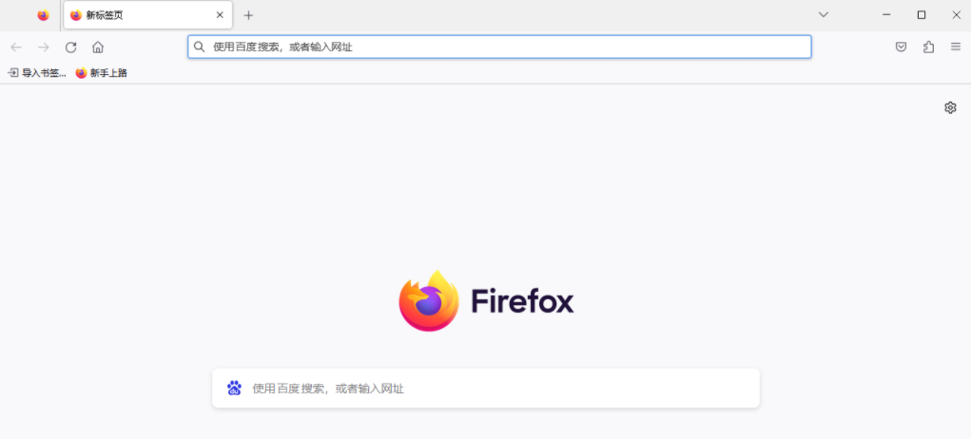This screenshot has width=971, height=439.
Task: Click the Baidu paw icon
Action: [234, 389]
